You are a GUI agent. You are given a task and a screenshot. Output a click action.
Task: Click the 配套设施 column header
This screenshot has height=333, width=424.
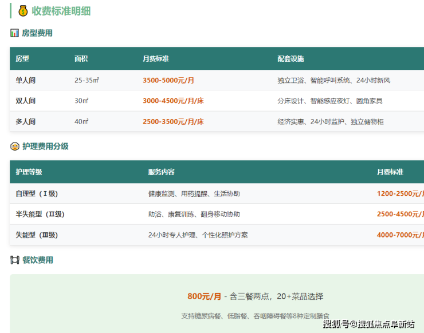point(290,59)
